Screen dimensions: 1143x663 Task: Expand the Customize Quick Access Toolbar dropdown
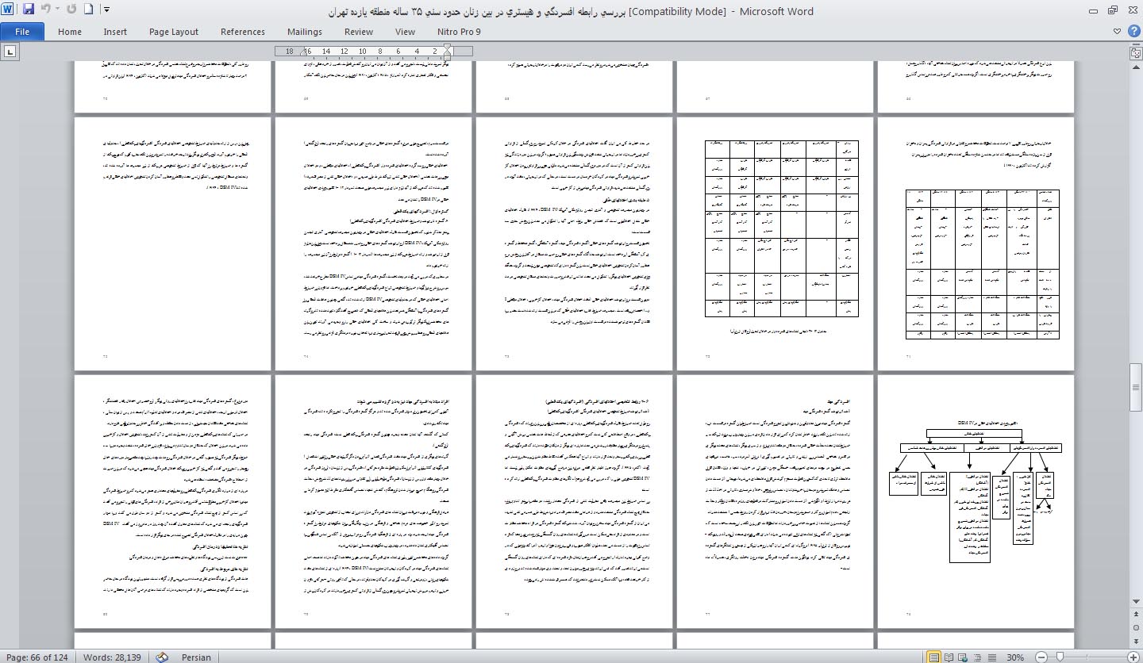click(x=106, y=10)
